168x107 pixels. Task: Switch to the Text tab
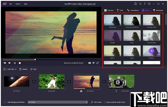(x=120, y=11)
